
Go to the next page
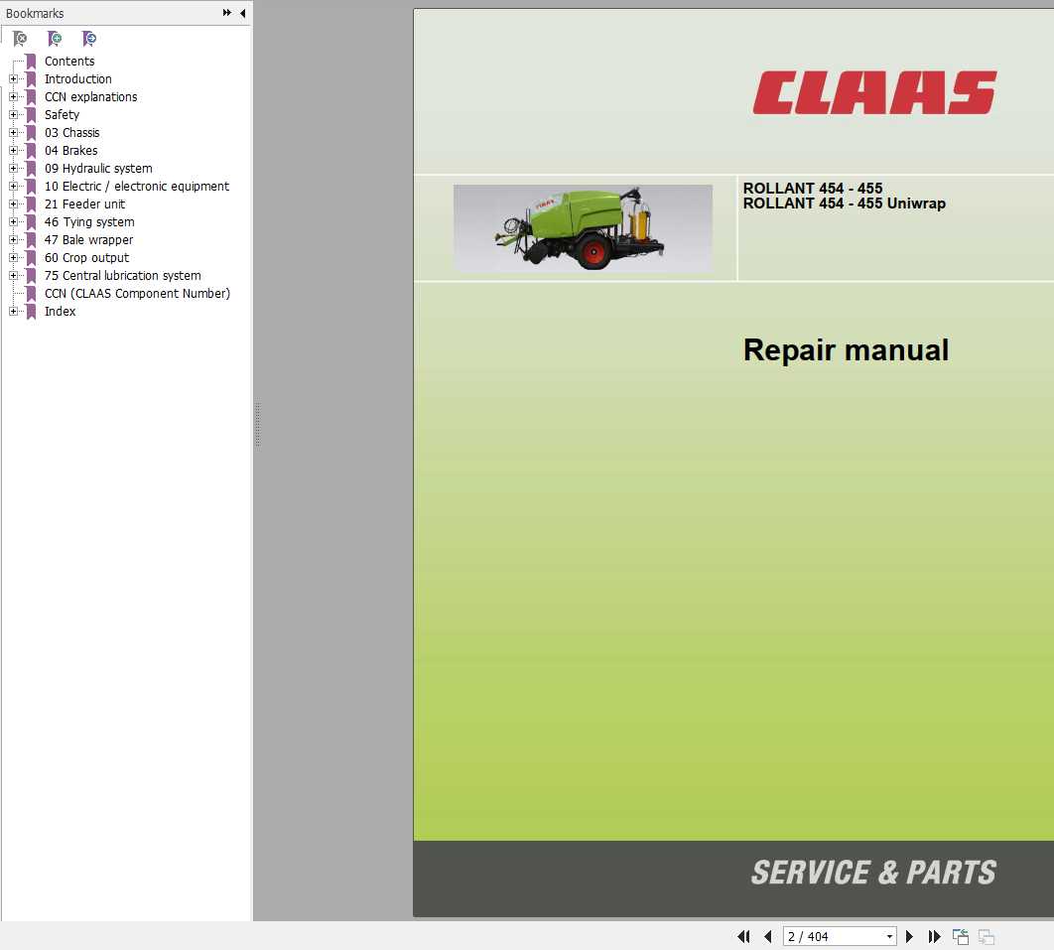point(909,936)
